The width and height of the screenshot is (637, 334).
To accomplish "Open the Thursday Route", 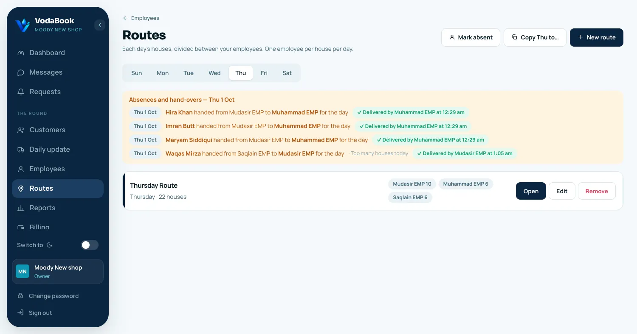I will tap(531, 191).
